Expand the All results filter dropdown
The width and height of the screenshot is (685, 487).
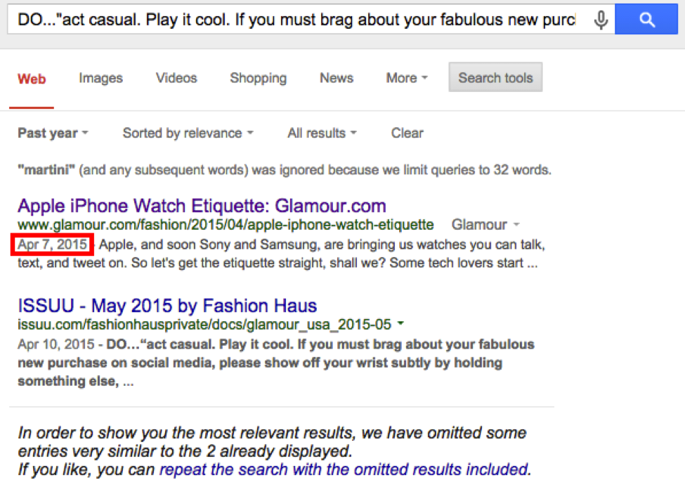[x=322, y=133]
